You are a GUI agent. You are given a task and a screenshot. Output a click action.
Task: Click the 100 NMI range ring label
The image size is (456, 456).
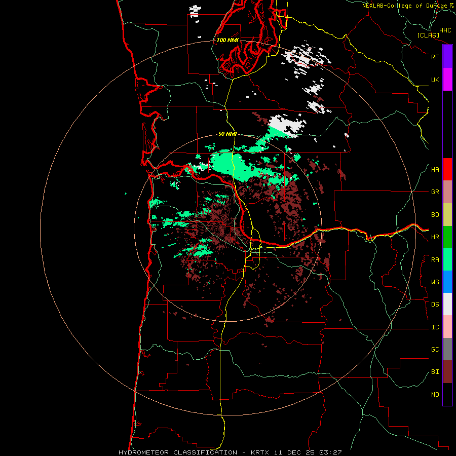coord(227,40)
